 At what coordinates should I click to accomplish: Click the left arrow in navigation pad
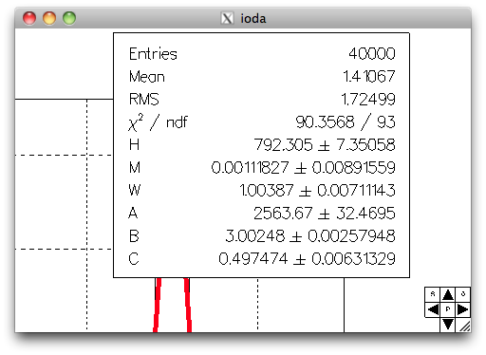click(x=433, y=309)
